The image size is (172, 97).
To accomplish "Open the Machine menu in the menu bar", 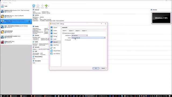I will (x=5, y=3).
